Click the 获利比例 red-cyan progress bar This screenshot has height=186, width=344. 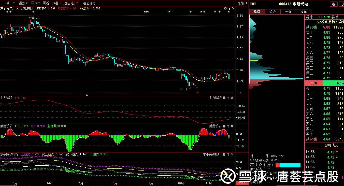click(x=288, y=165)
